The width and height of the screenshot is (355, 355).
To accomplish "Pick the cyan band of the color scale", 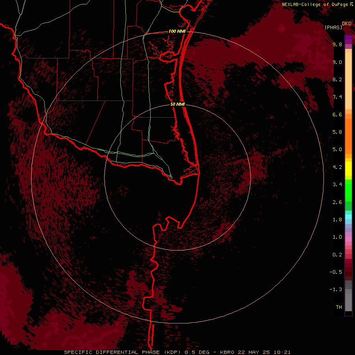I will pyautogui.click(x=348, y=217).
